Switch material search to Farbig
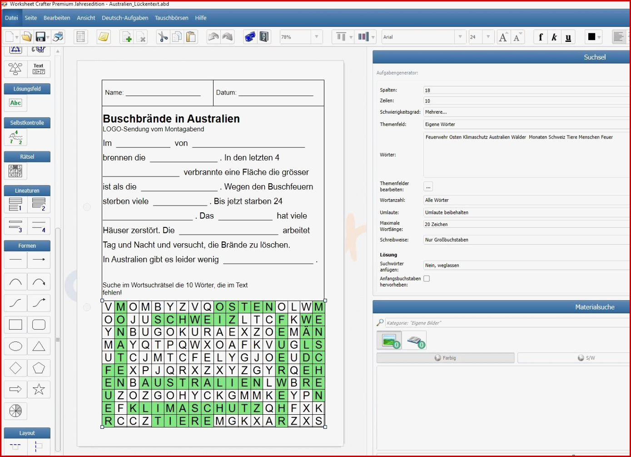Screen dimensions: 631x457 445,358
